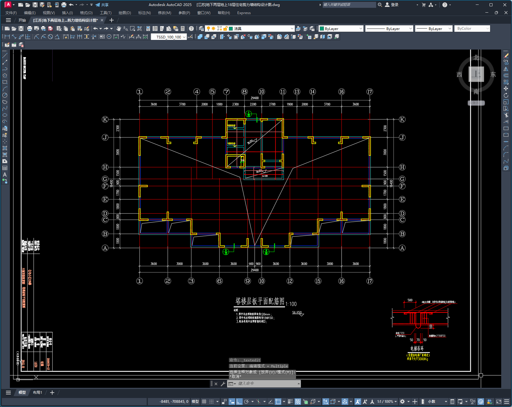Click the Help question mark icon in the toolbar
512x407 pixels.
click(191, 29)
